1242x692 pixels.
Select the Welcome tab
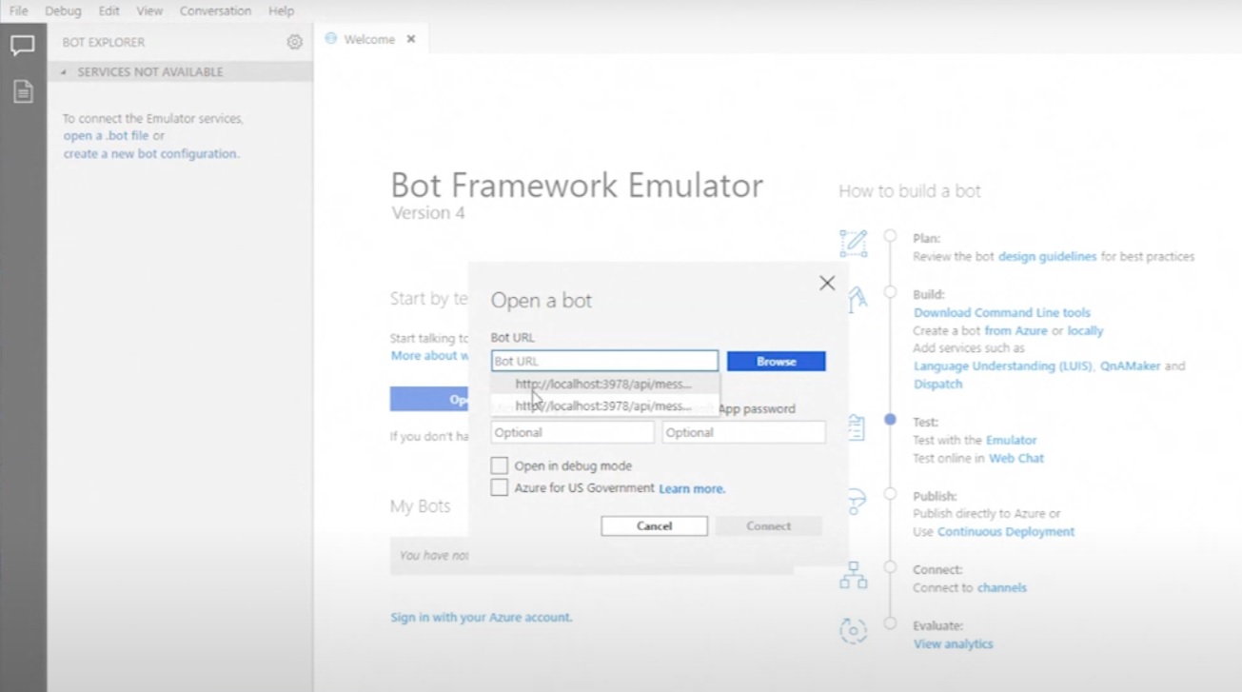(371, 39)
